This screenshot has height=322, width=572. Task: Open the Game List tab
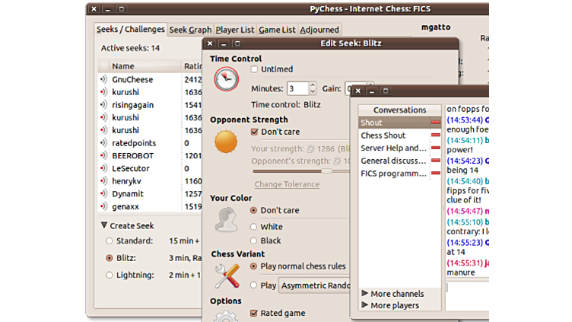point(277,30)
